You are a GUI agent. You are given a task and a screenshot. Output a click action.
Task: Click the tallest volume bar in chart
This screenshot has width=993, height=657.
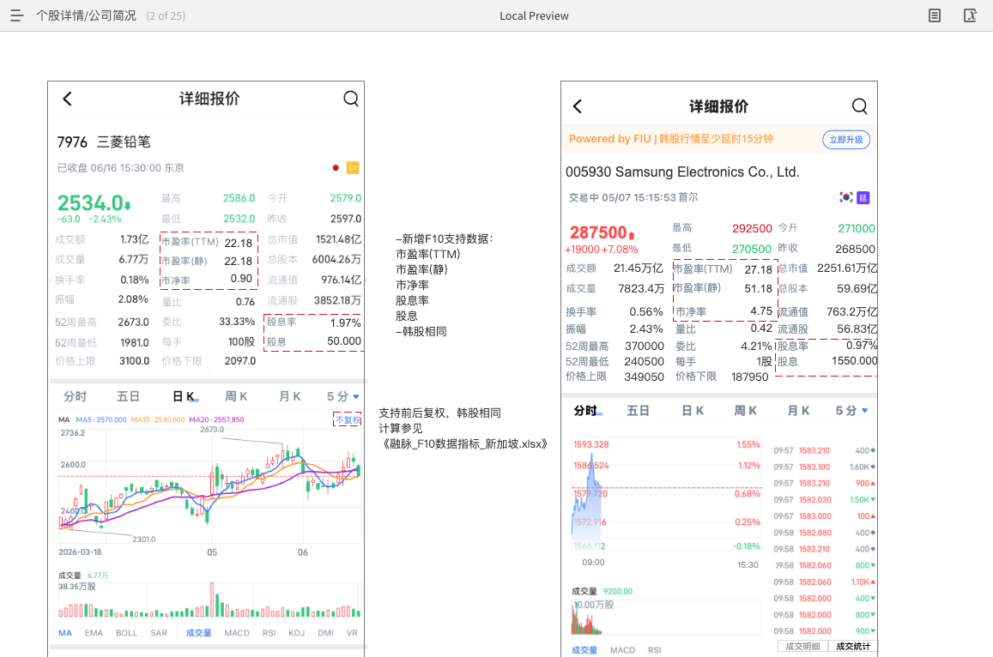[x=212, y=600]
